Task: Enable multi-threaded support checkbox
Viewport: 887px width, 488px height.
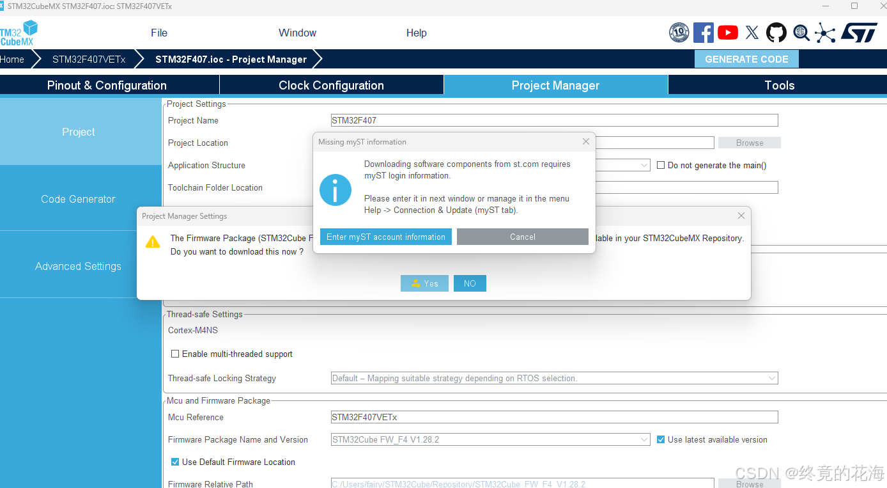Action: 175,354
